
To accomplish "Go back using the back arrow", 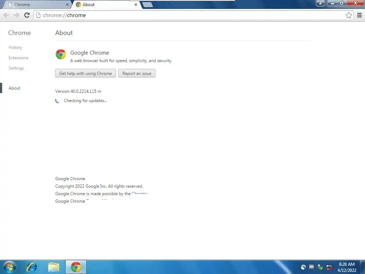I will pyautogui.click(x=6, y=15).
